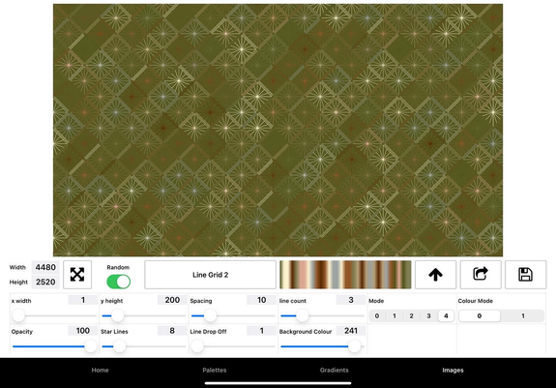The image size is (556, 388).
Task: Select Mode option 1
Action: (x=395, y=315)
